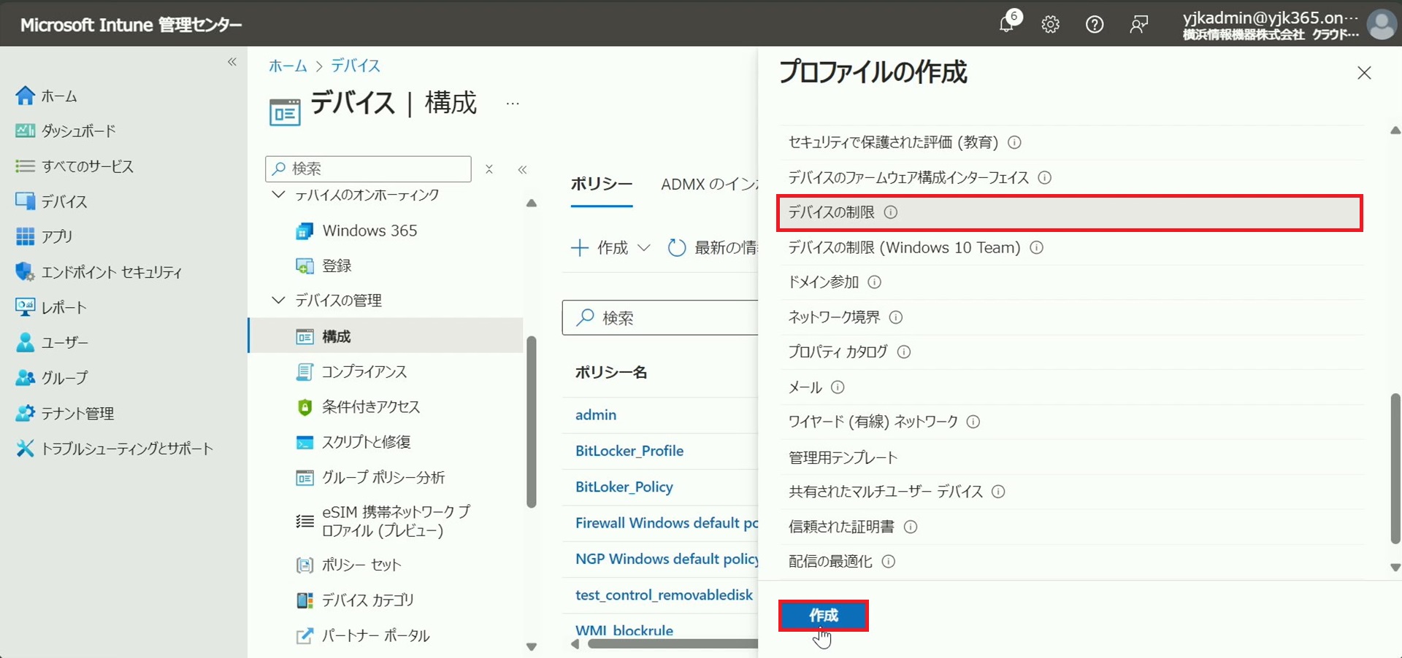The image size is (1402, 658).
Task: Click the policy list horizontal scrollbar
Action: tap(673, 644)
